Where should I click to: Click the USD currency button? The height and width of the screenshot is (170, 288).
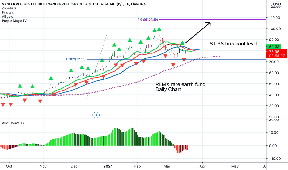277,4
